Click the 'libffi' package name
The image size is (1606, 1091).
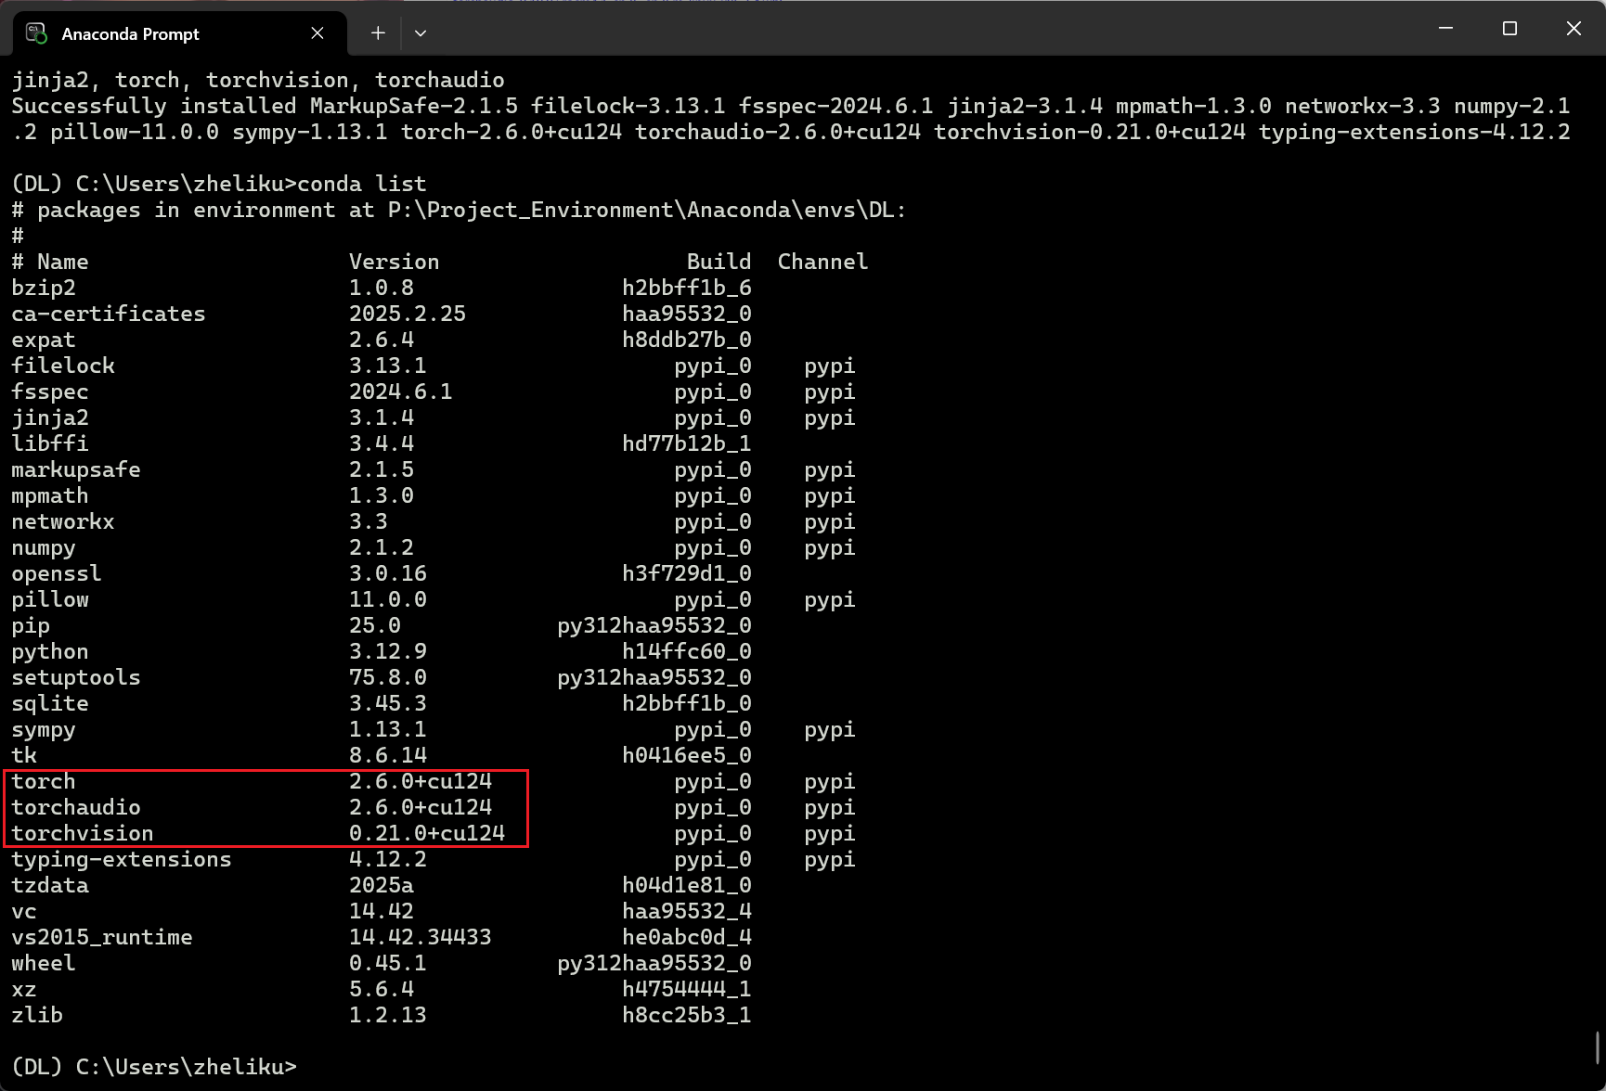[50, 444]
